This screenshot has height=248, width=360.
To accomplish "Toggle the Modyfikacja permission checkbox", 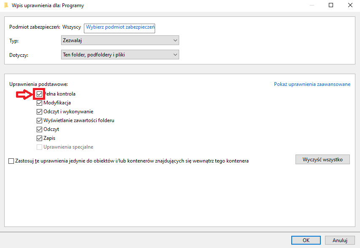I will tap(40, 103).
